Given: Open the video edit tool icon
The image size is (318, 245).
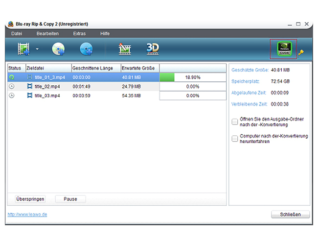Looking at the screenshot, I should [x=125, y=49].
